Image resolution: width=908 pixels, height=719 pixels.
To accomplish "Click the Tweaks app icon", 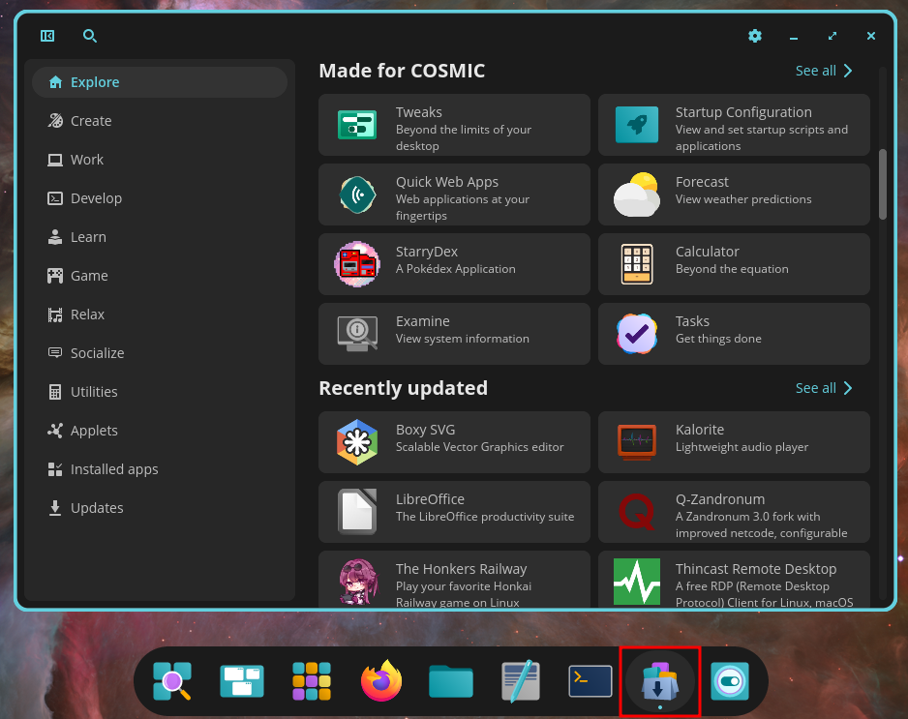I will point(357,124).
